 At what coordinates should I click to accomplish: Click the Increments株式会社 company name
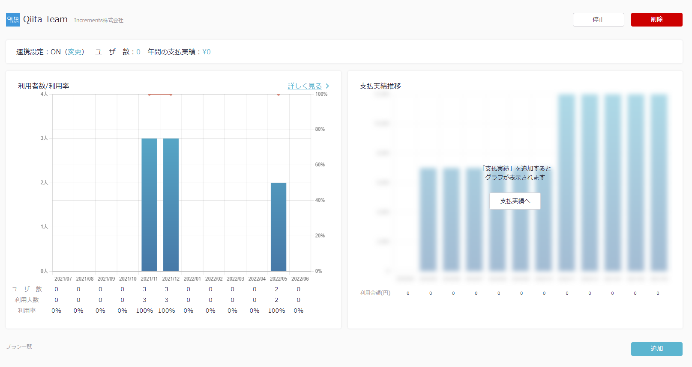tap(99, 21)
